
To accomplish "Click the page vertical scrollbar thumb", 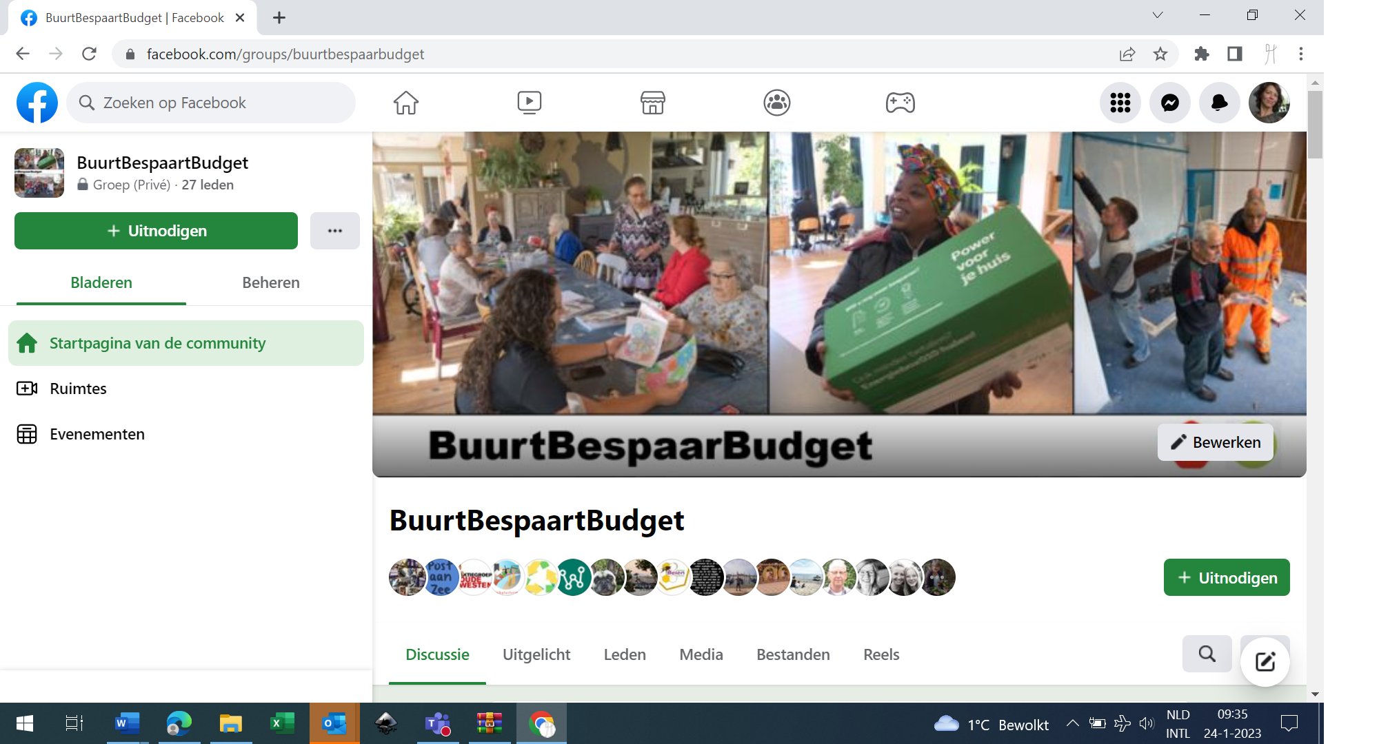I will pos(1315,124).
